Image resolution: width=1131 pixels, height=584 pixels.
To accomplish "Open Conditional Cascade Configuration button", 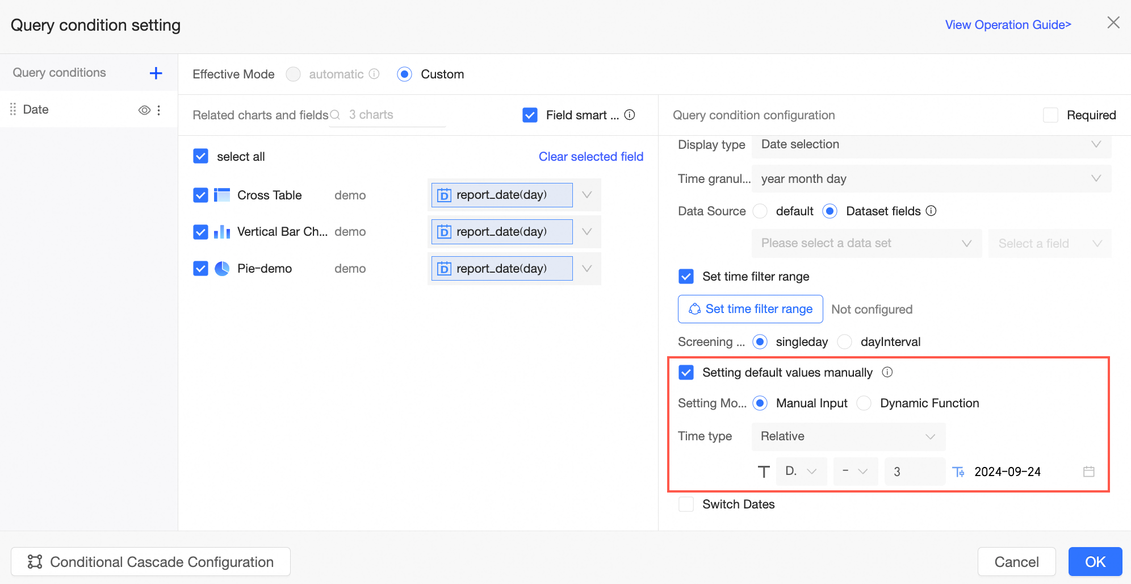I will [x=150, y=562].
